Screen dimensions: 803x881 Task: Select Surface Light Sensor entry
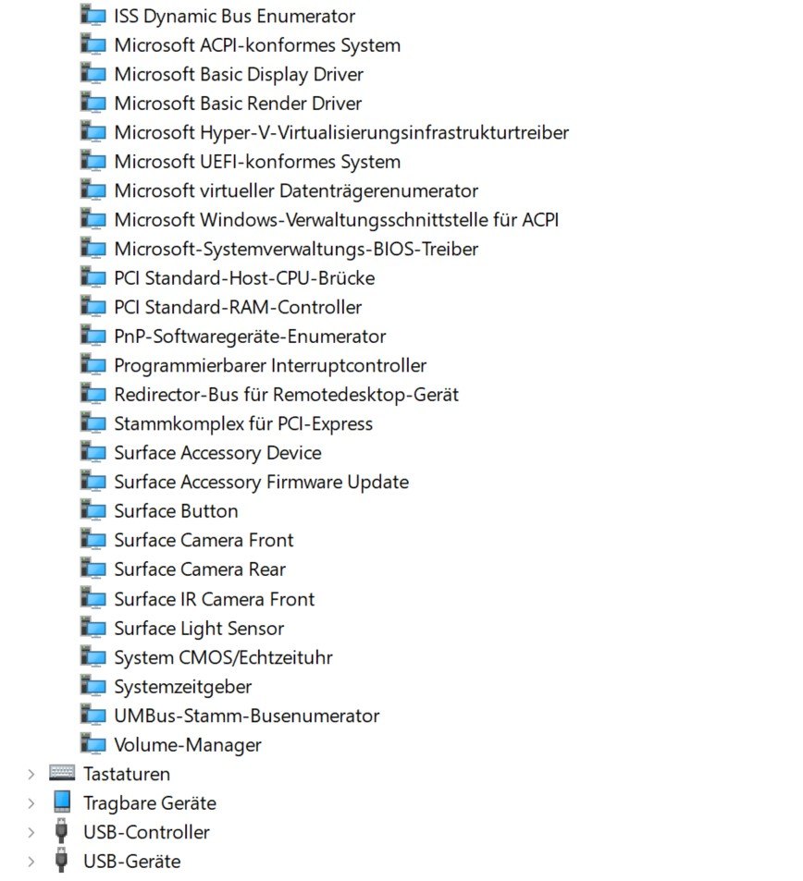199,629
